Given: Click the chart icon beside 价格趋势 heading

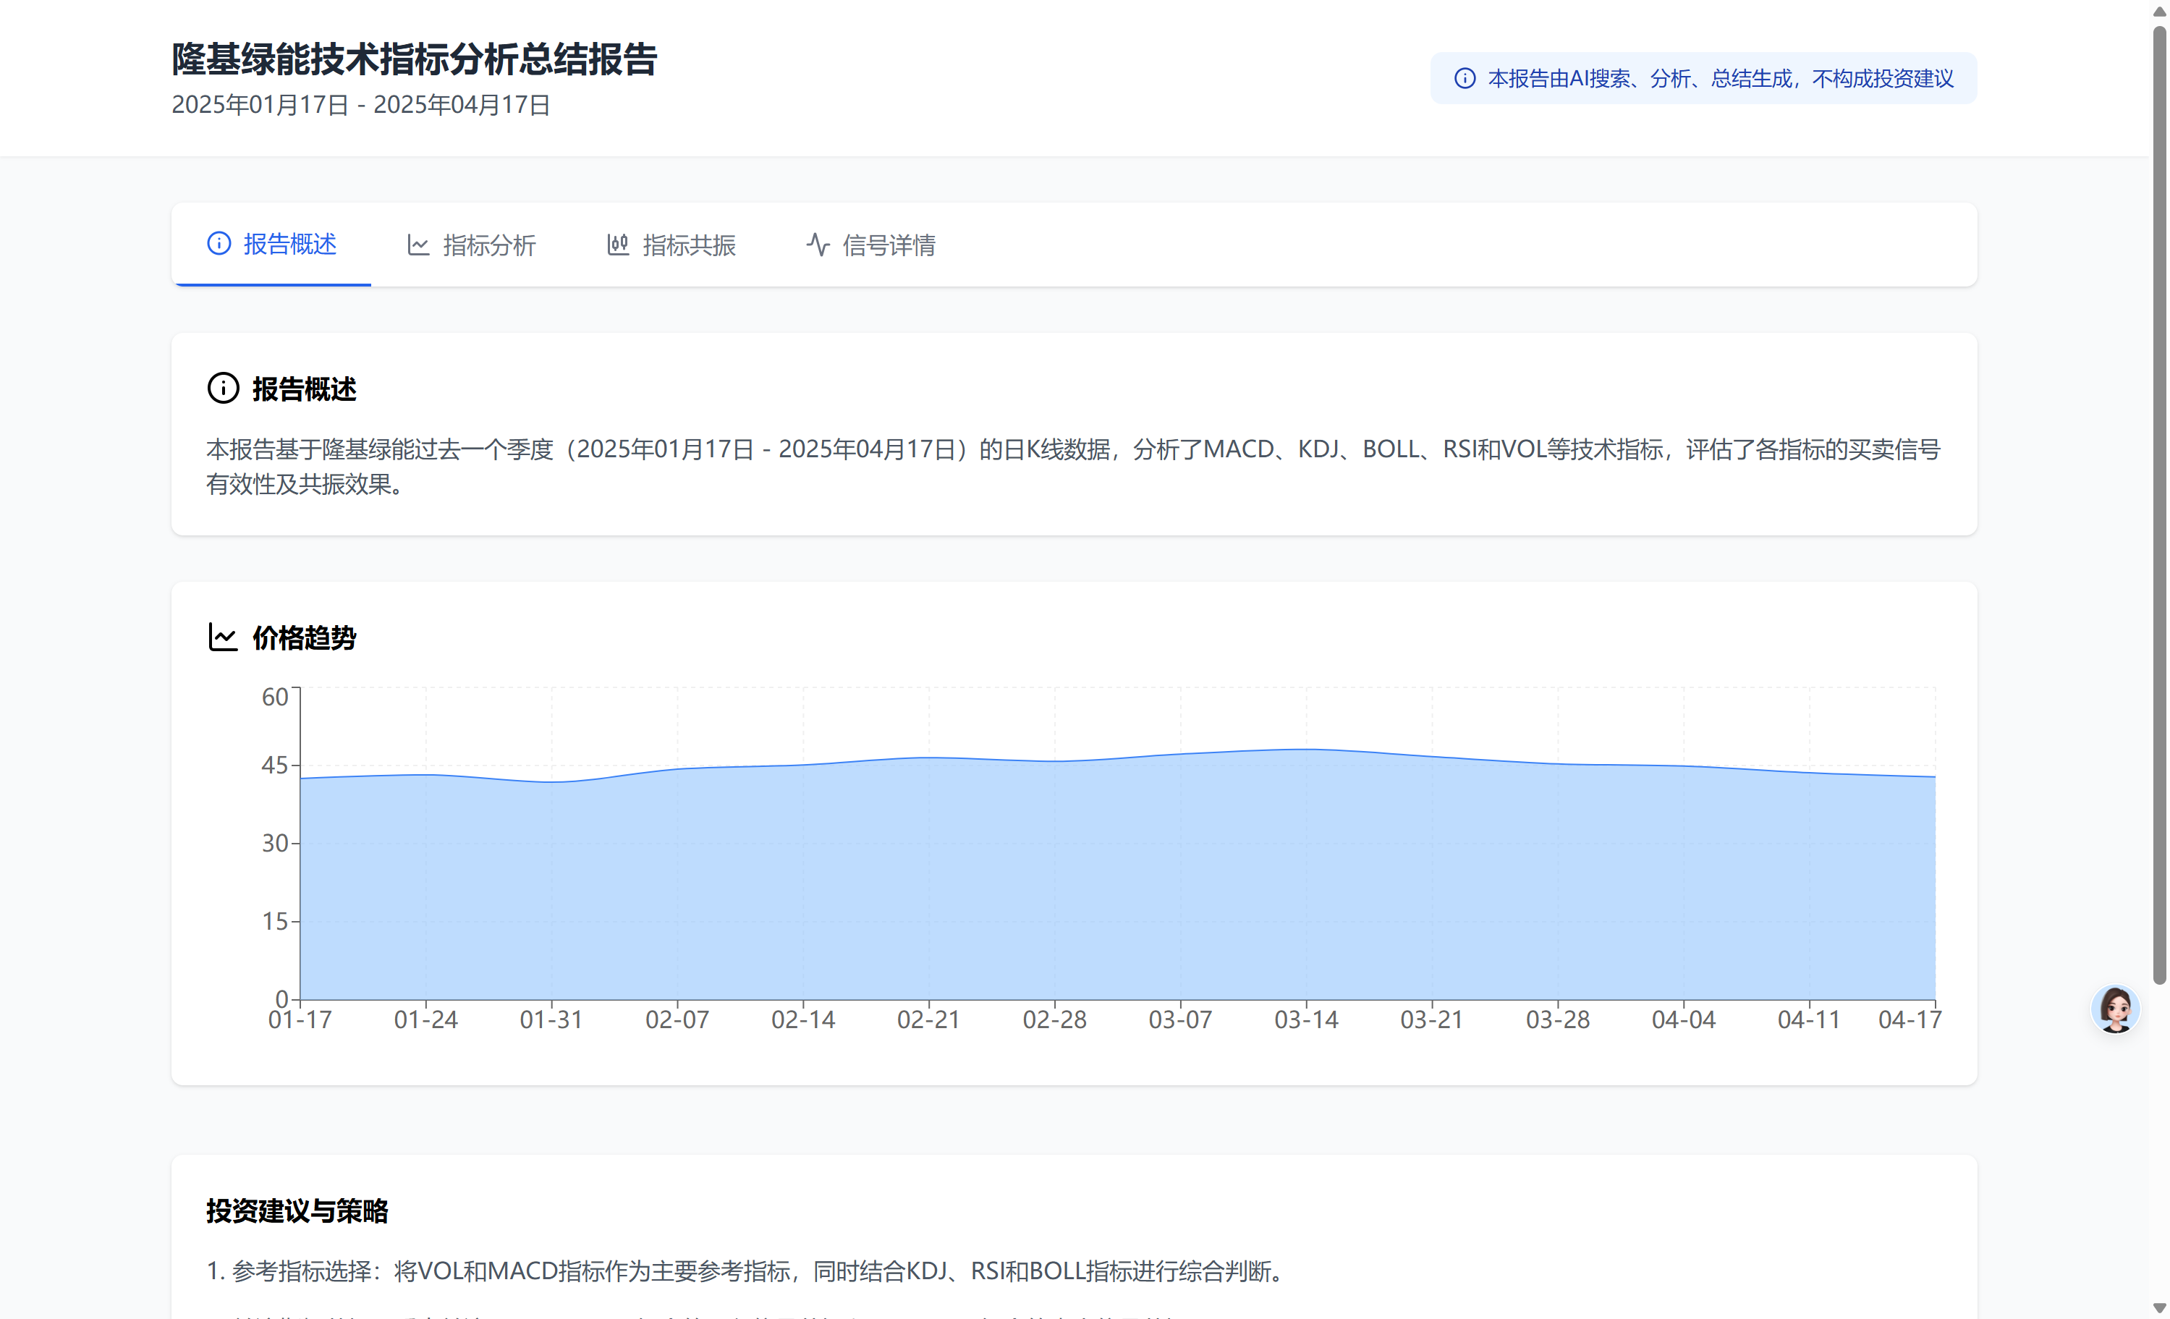Looking at the screenshot, I should [223, 637].
